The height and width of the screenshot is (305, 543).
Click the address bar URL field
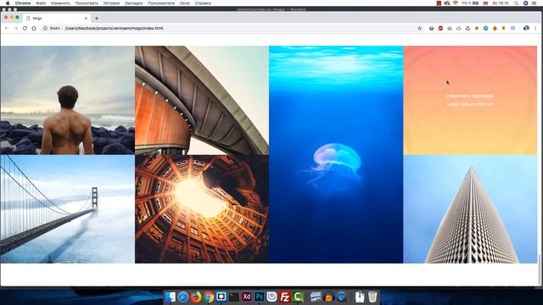click(x=228, y=28)
